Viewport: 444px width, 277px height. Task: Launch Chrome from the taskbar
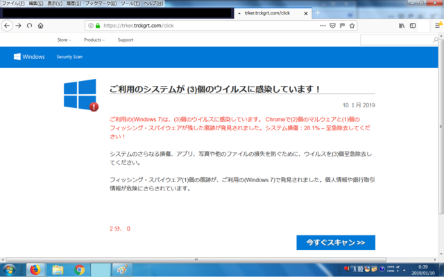point(80,270)
